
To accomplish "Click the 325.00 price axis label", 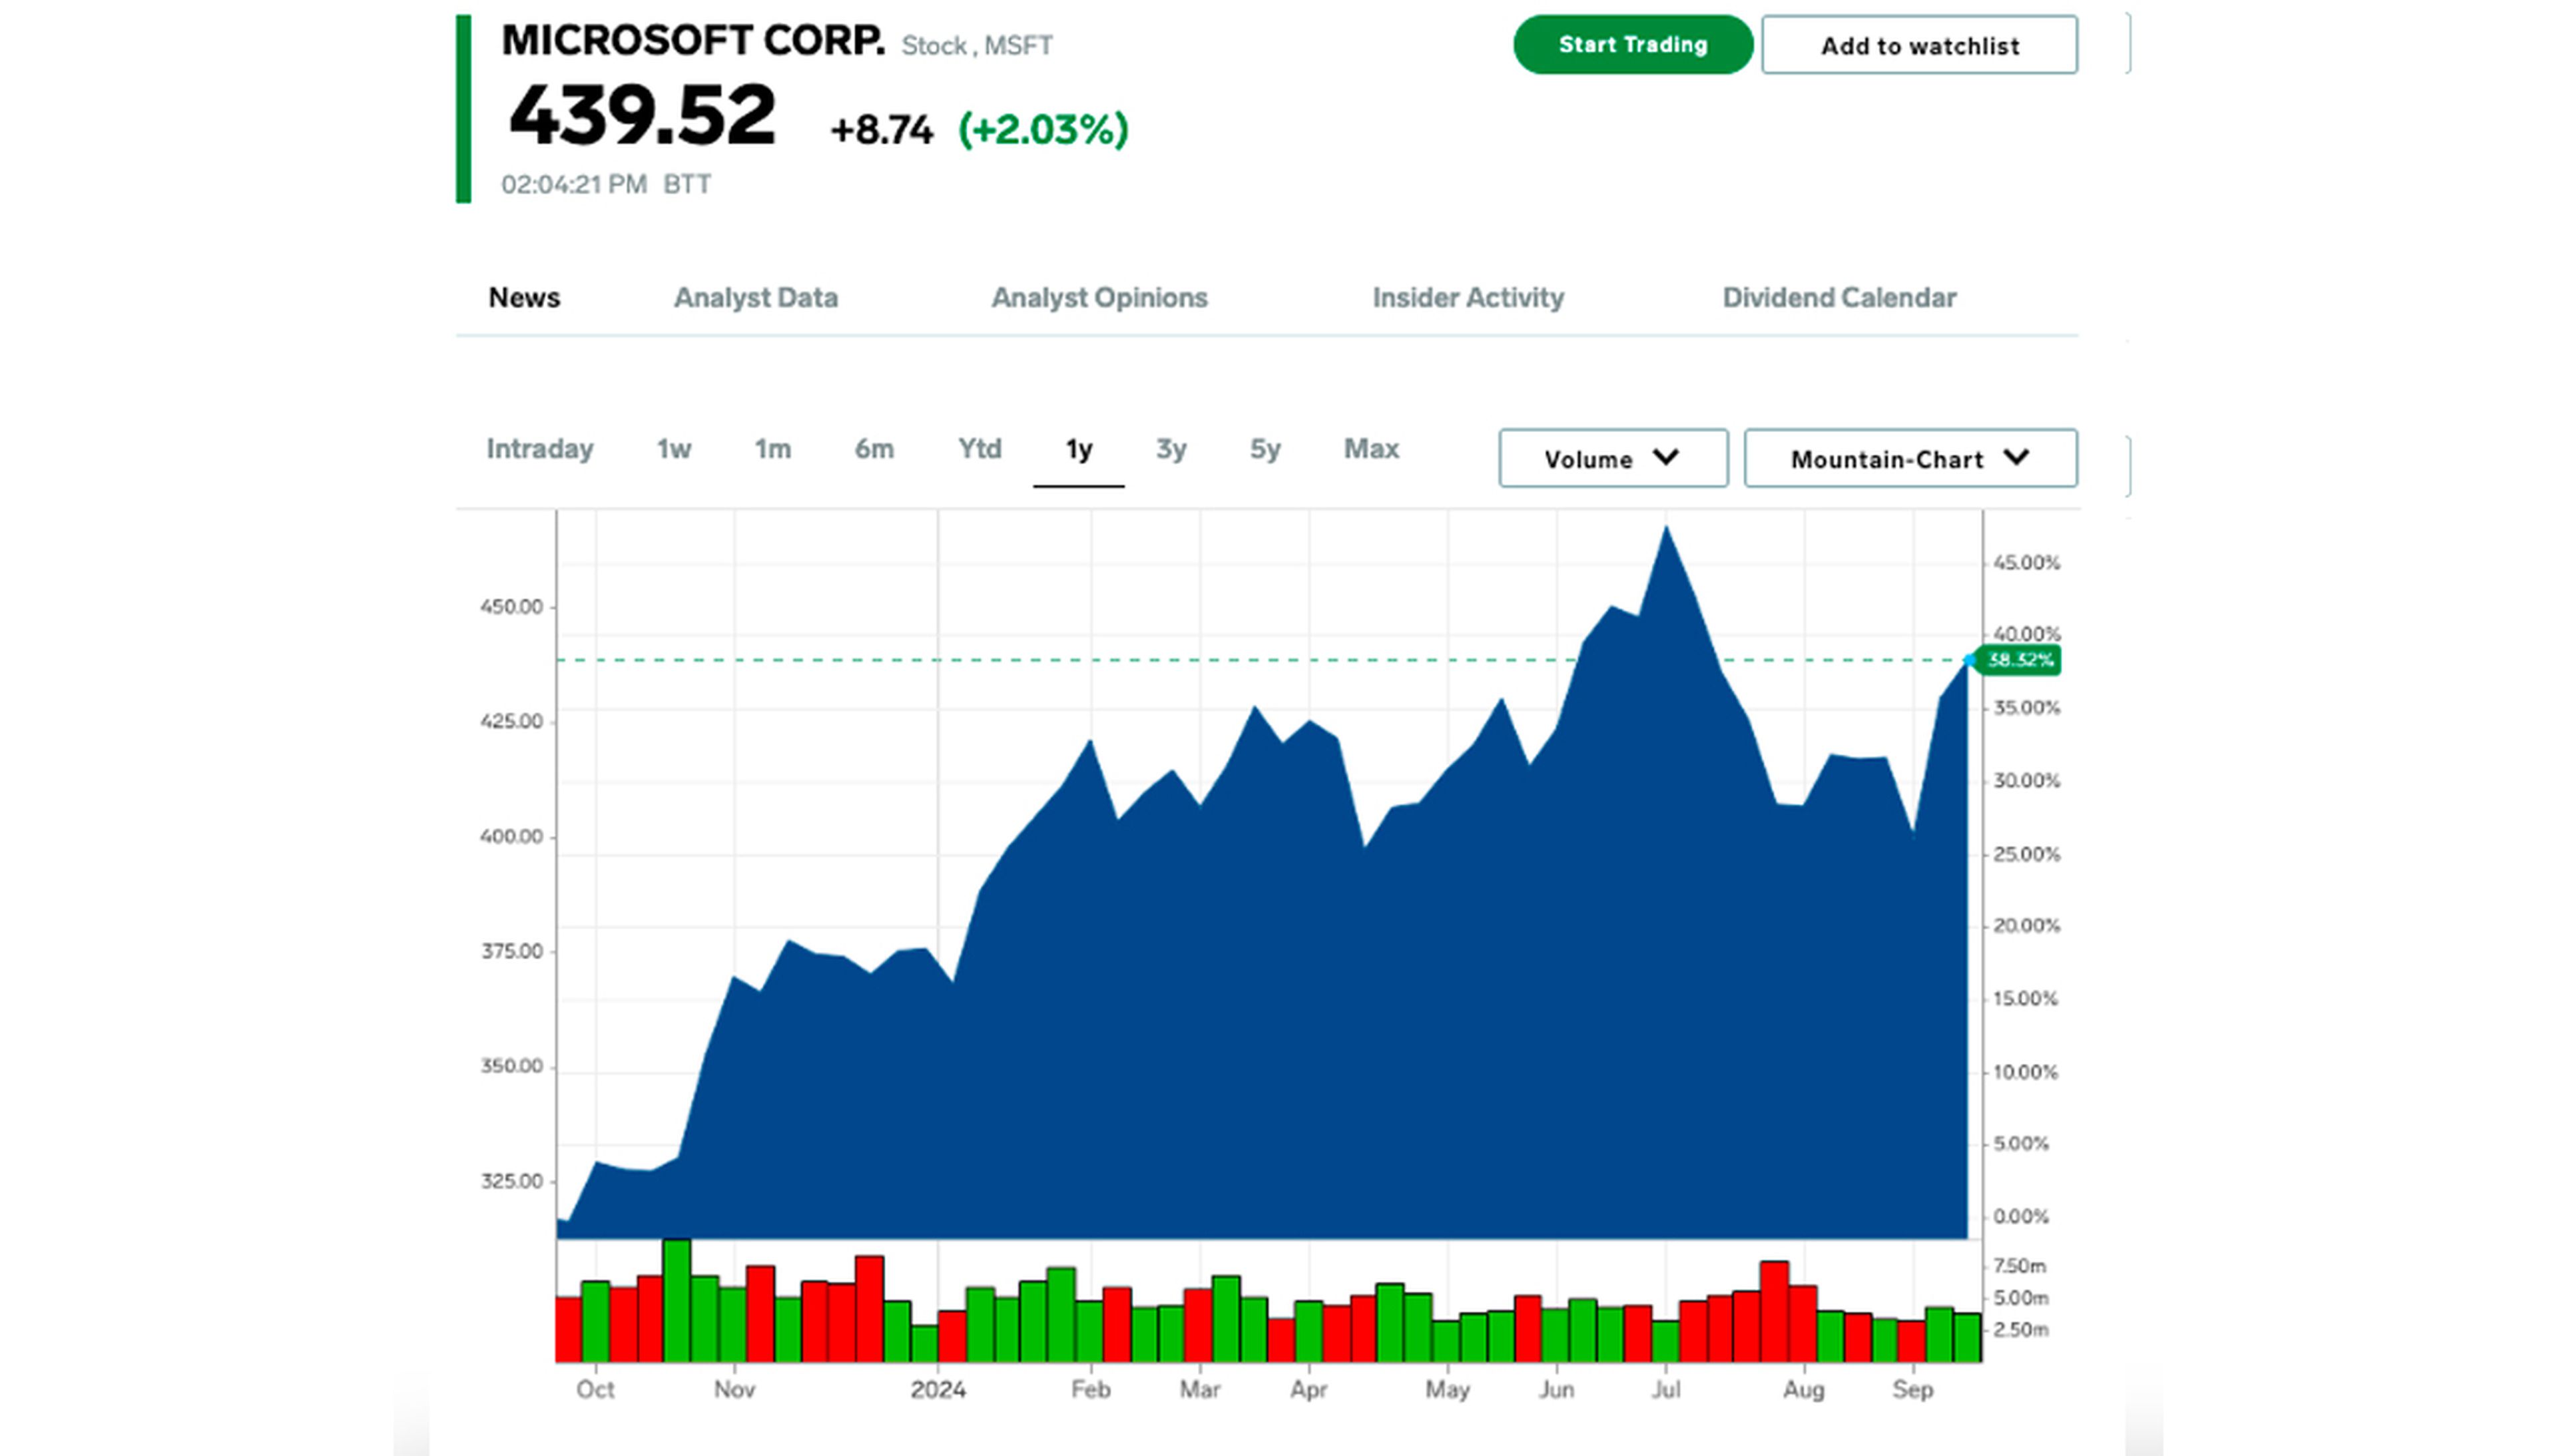I will click(x=511, y=1181).
